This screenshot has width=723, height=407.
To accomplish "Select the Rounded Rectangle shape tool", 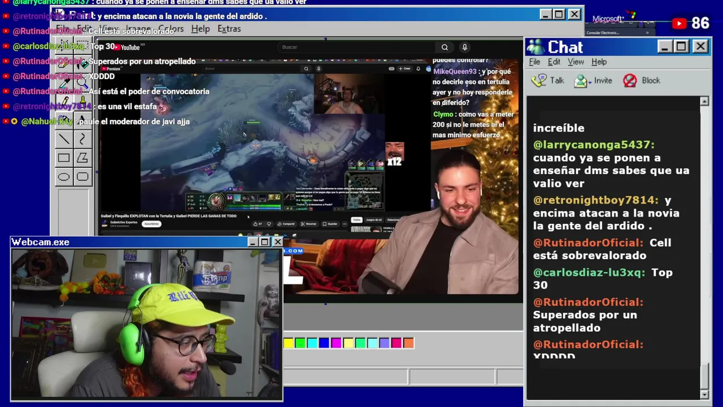I will click(82, 177).
